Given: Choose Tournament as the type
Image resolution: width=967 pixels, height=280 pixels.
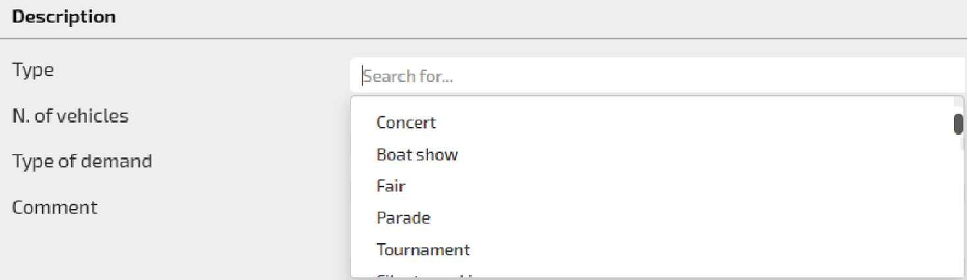Looking at the screenshot, I should pos(423,250).
